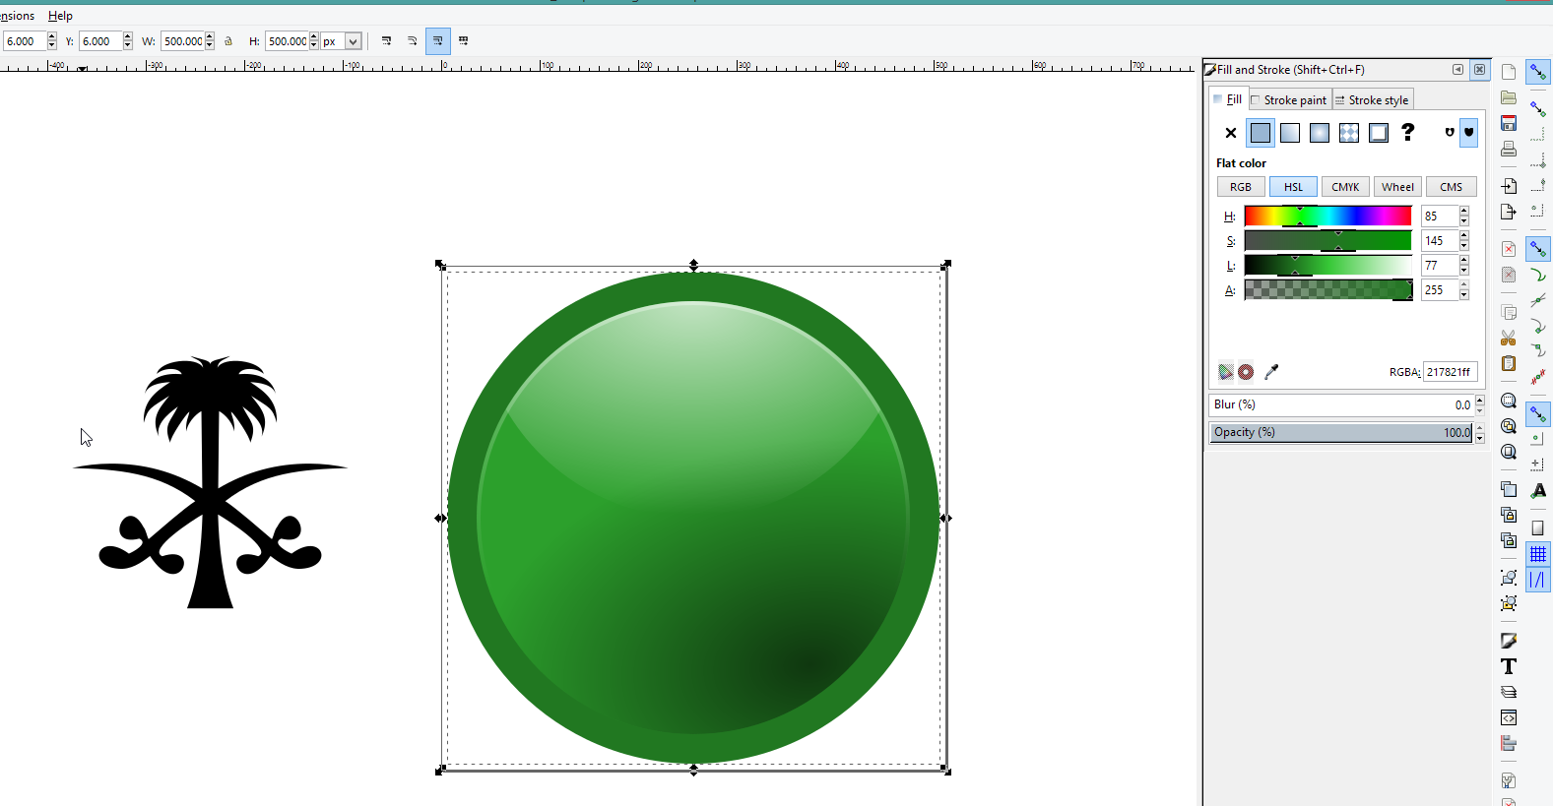Set fill to pattern

tap(1348, 133)
